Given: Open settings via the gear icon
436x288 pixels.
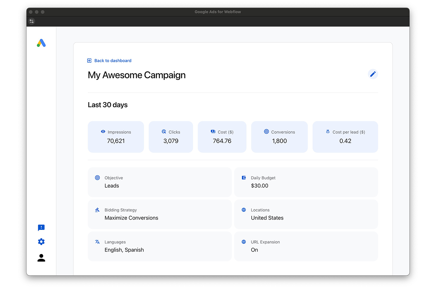Looking at the screenshot, I should [41, 241].
